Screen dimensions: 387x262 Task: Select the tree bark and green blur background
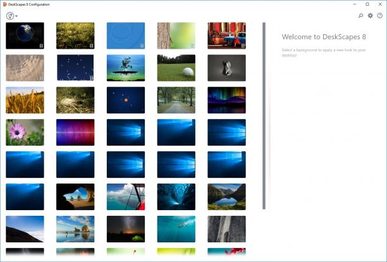tap(176, 35)
